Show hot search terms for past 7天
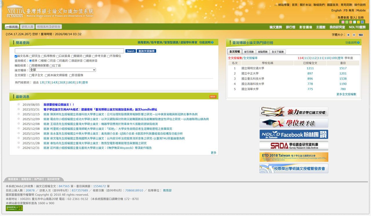This screenshot has width=371, height=216. click(48, 82)
